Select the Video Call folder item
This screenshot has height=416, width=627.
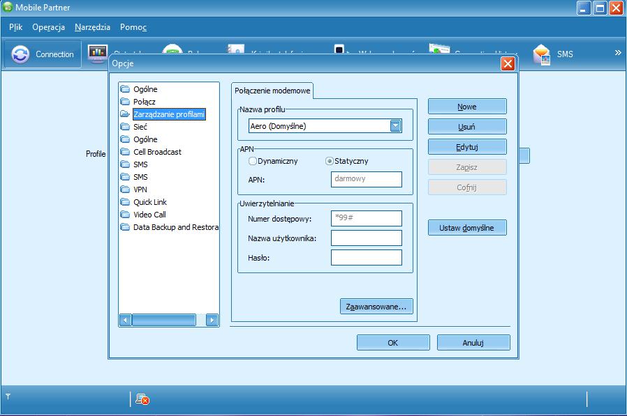tap(149, 215)
